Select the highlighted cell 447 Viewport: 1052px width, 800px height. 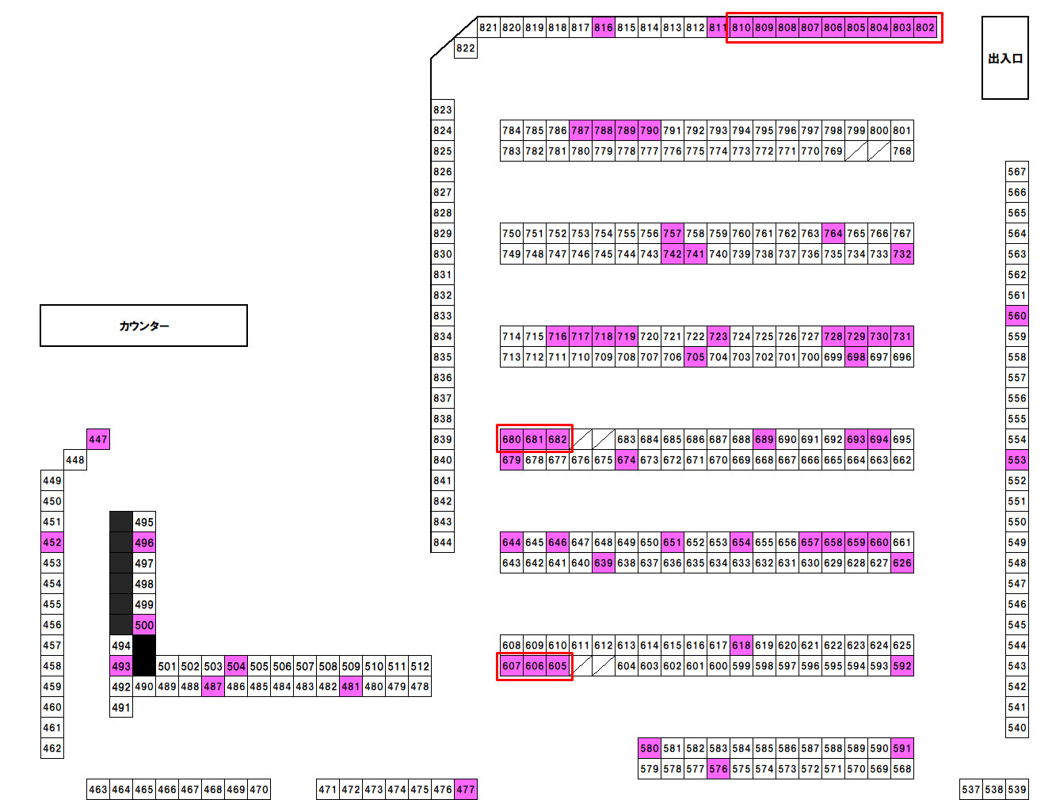point(98,440)
